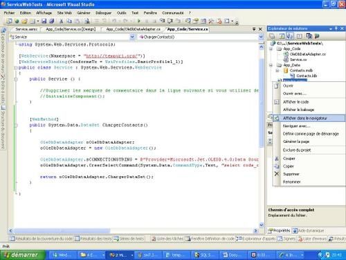Choose Afficher dans le navigateur entry

click(309, 119)
